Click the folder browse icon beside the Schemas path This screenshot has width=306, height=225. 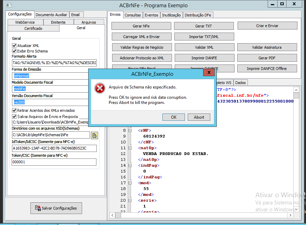(x=94, y=135)
